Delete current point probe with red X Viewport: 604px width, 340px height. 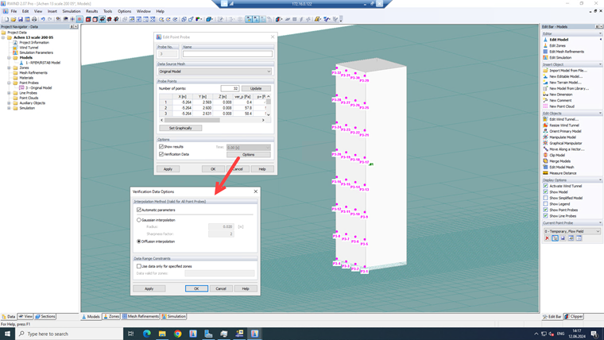pyautogui.click(x=547, y=238)
